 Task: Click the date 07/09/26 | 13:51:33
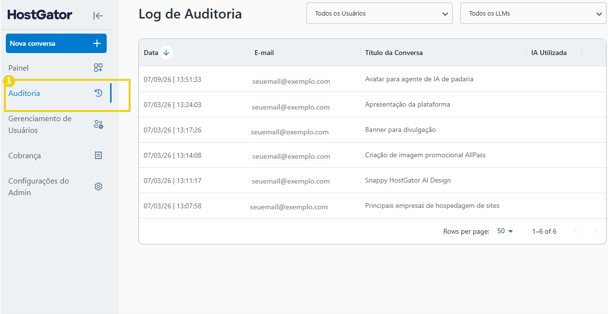(x=172, y=79)
